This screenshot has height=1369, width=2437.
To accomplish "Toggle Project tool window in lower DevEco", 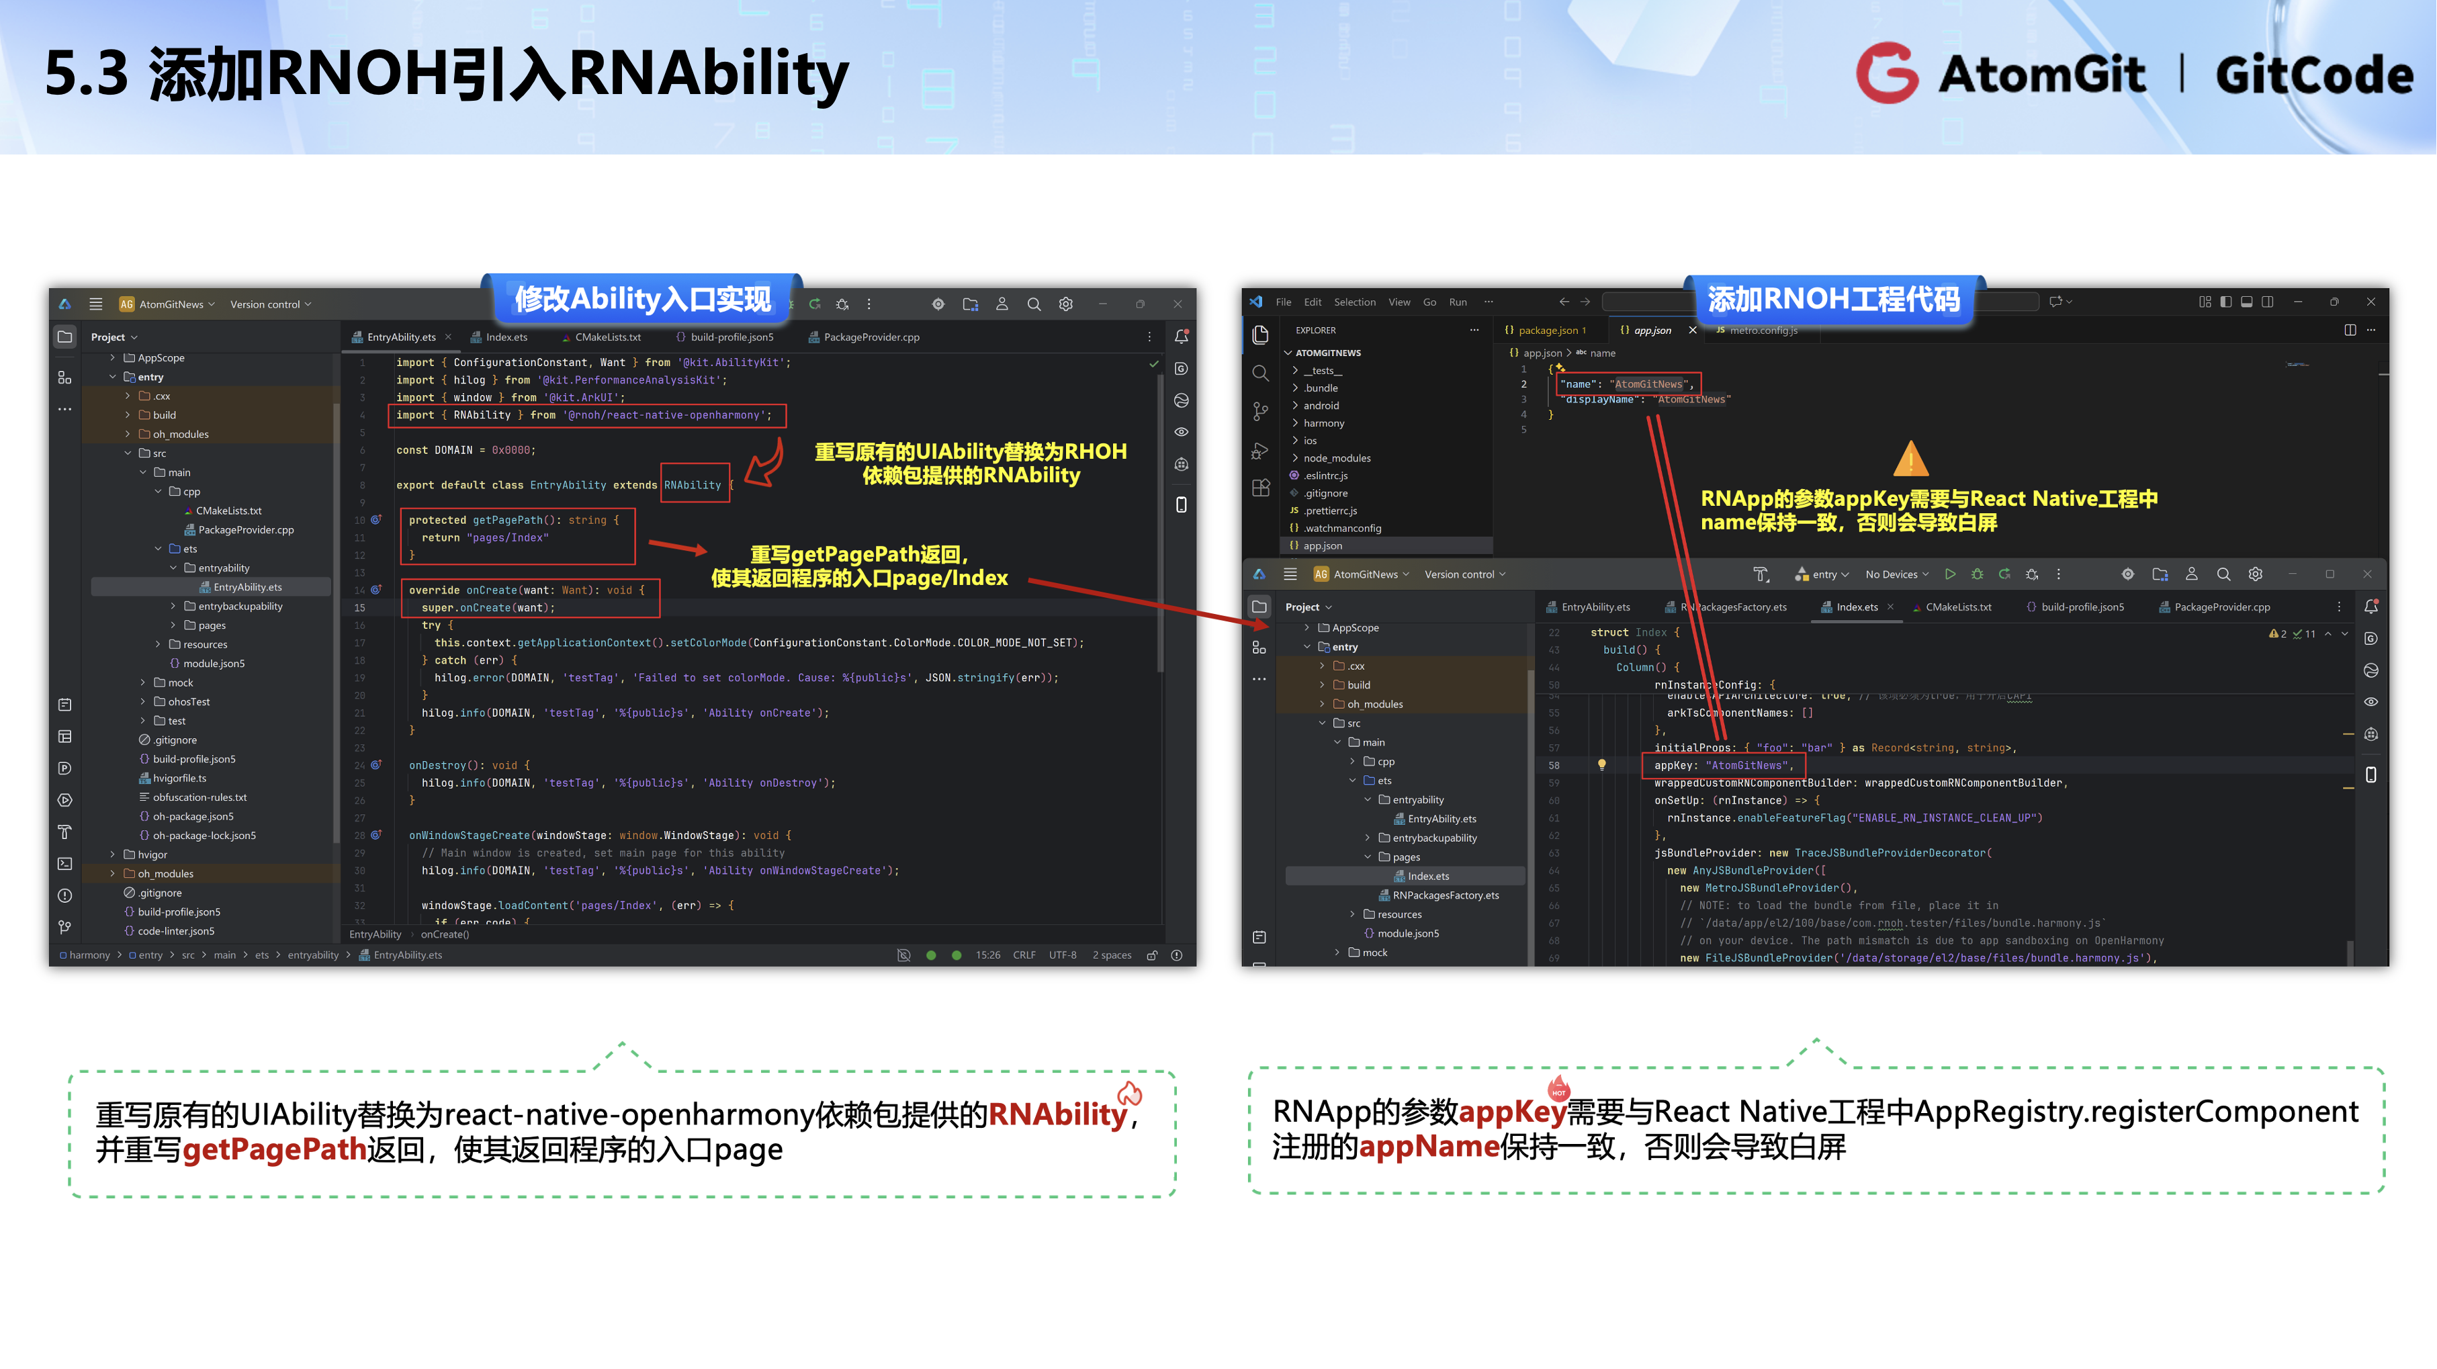I will click(1259, 607).
